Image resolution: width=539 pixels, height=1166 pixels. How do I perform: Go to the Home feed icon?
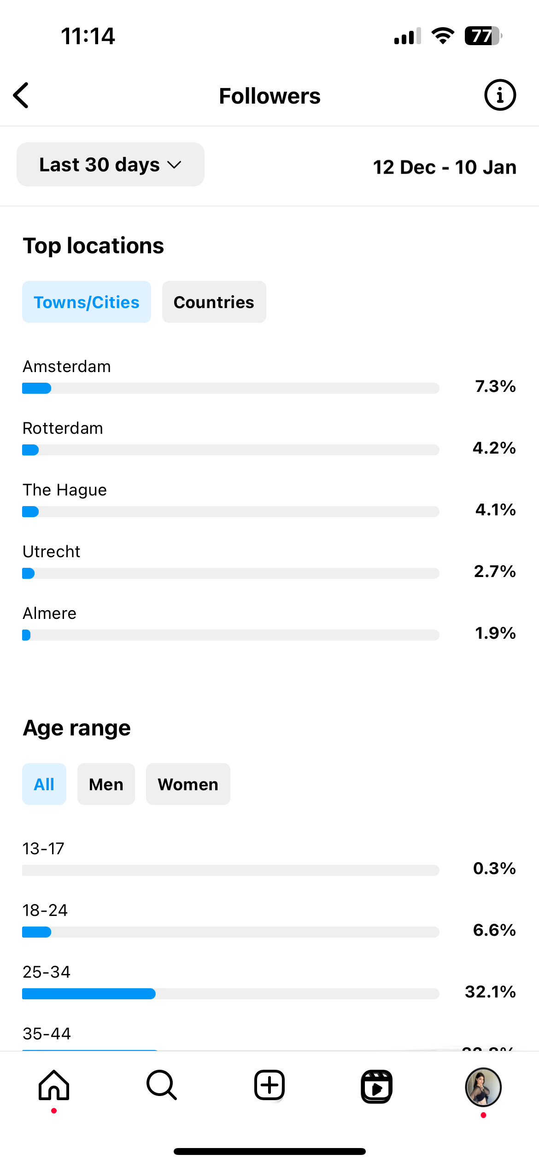pyautogui.click(x=54, y=1085)
